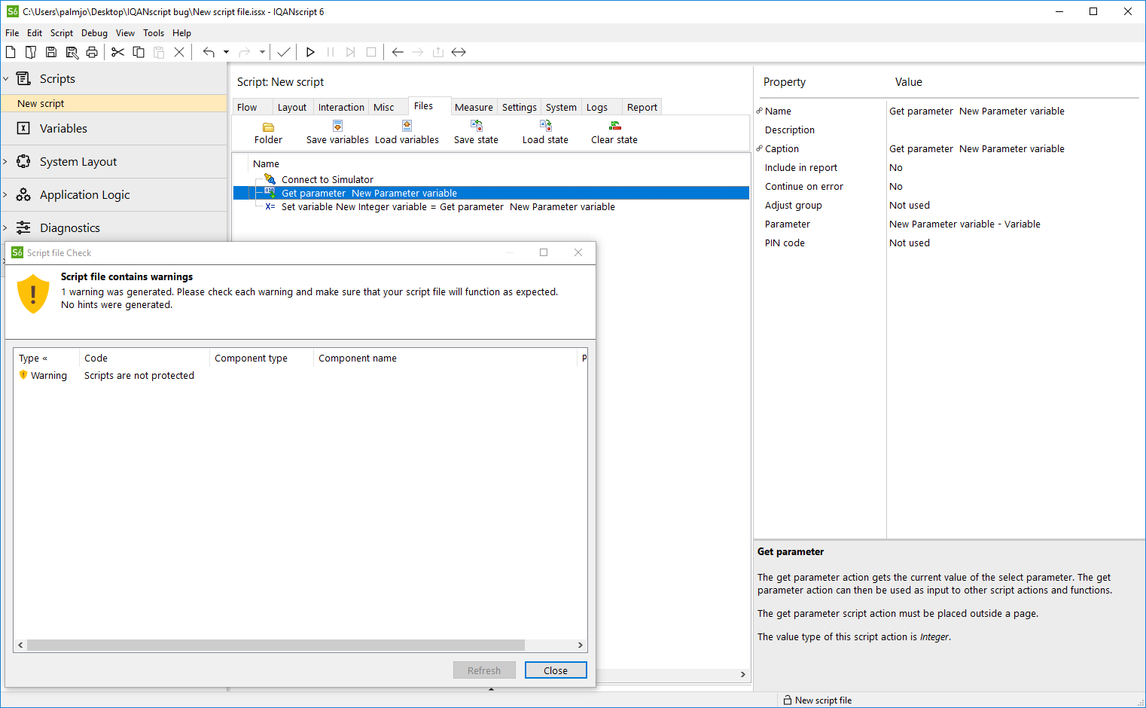Undo the last action via toolbar arrow
The width and height of the screenshot is (1146, 708).
coord(209,52)
